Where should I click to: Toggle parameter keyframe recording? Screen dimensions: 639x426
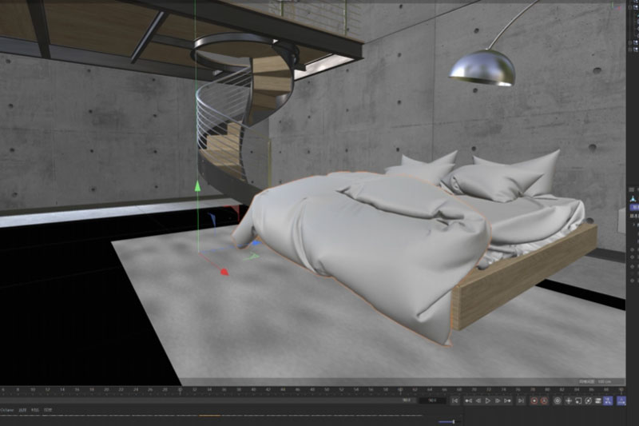(x=597, y=400)
